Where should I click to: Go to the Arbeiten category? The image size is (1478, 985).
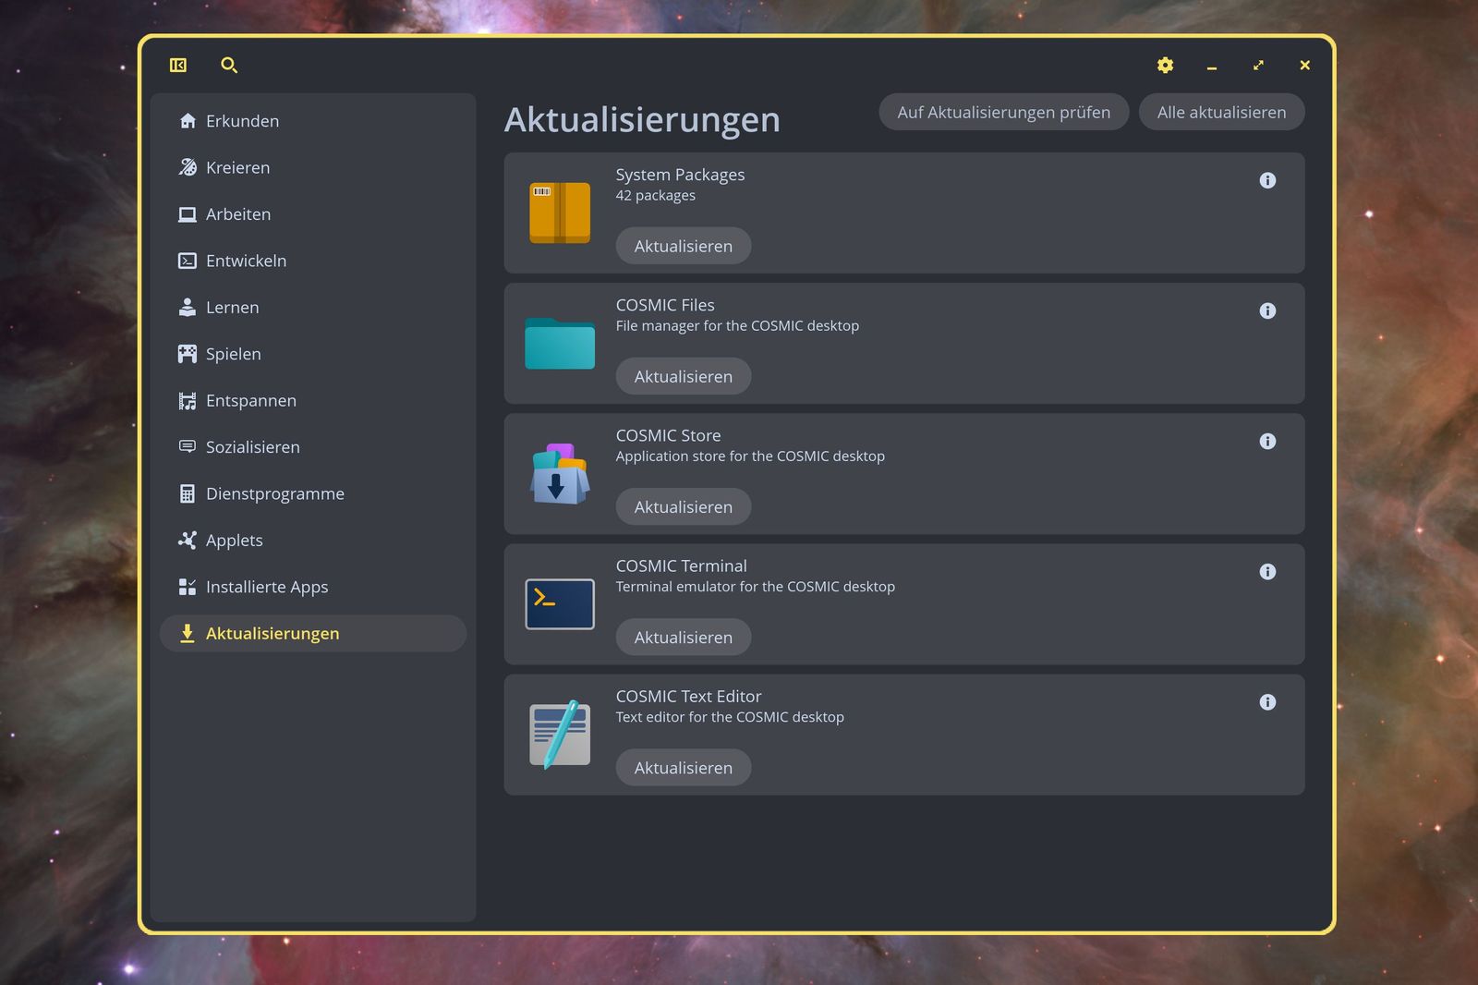313,214
